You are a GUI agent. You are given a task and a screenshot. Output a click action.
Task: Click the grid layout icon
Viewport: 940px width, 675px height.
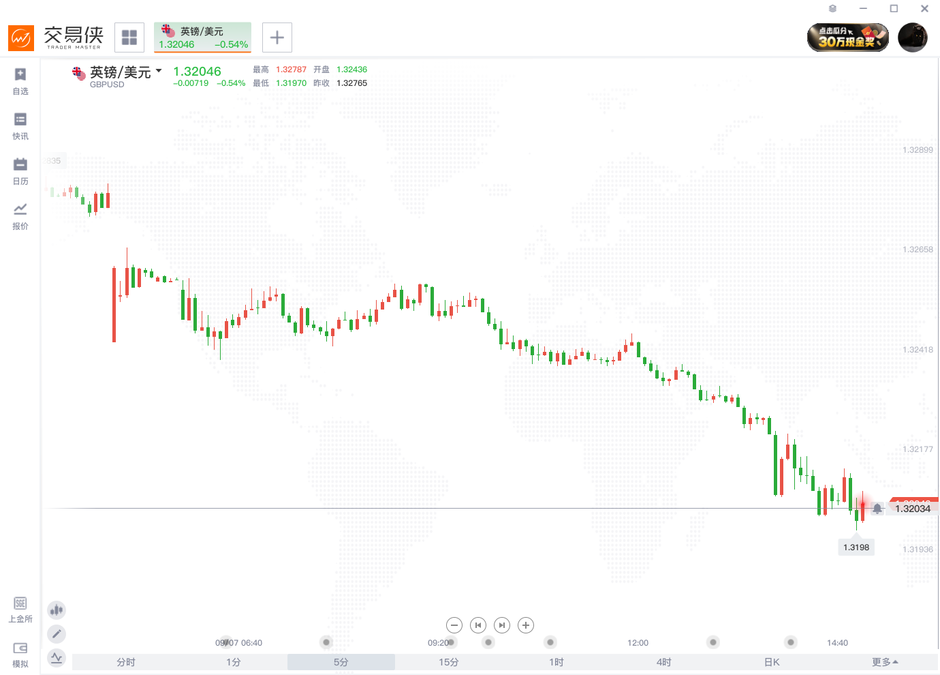pos(129,37)
